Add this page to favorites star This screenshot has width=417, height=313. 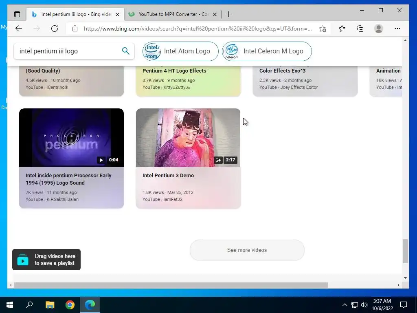click(323, 29)
